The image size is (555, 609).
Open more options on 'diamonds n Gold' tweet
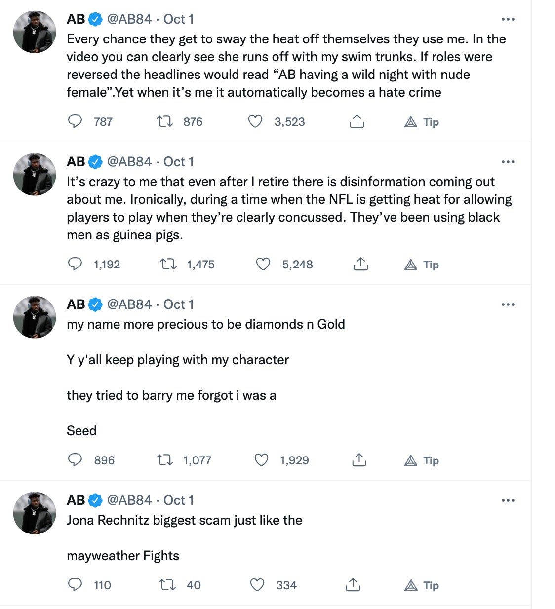(x=508, y=304)
